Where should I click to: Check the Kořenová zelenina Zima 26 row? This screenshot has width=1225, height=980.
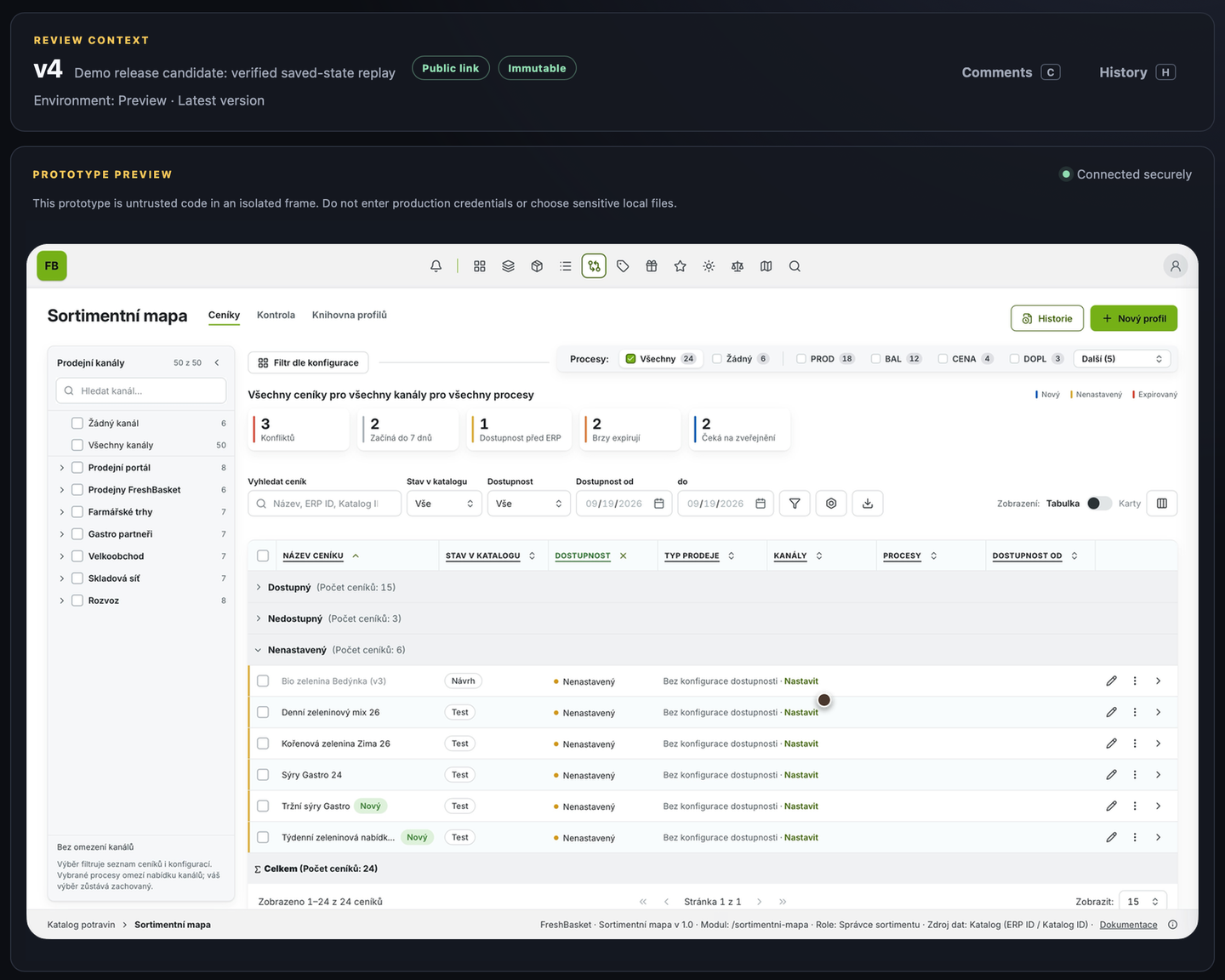click(x=263, y=744)
